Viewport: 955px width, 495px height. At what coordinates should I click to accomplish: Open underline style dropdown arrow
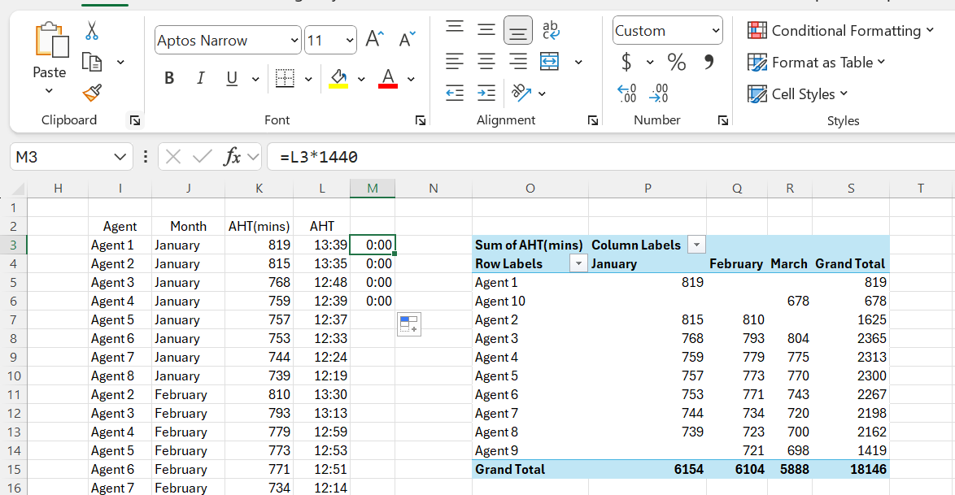click(255, 79)
